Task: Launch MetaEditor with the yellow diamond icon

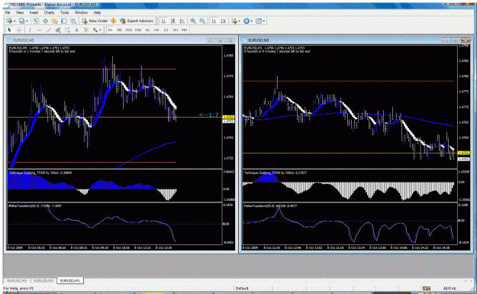Action: pos(113,21)
